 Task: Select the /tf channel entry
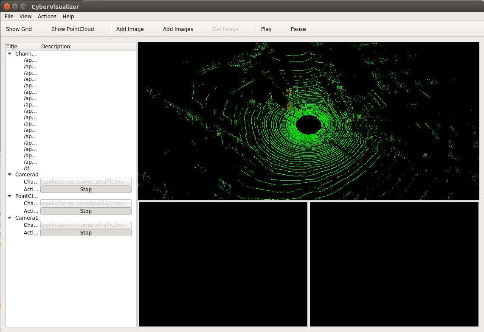27,168
